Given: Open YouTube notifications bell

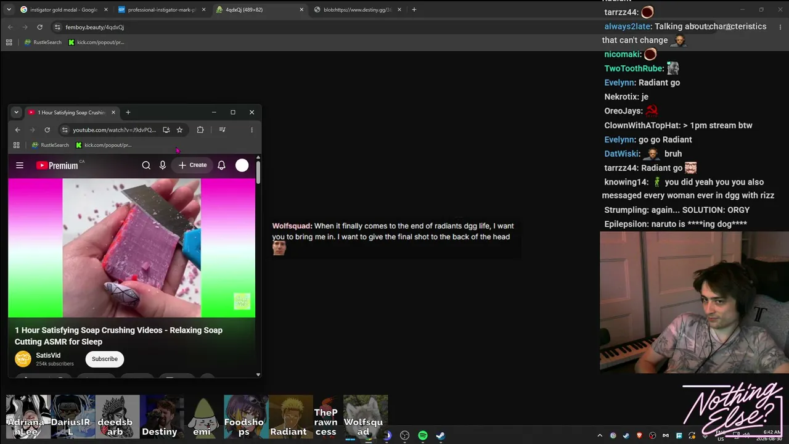Looking at the screenshot, I should 221,165.
